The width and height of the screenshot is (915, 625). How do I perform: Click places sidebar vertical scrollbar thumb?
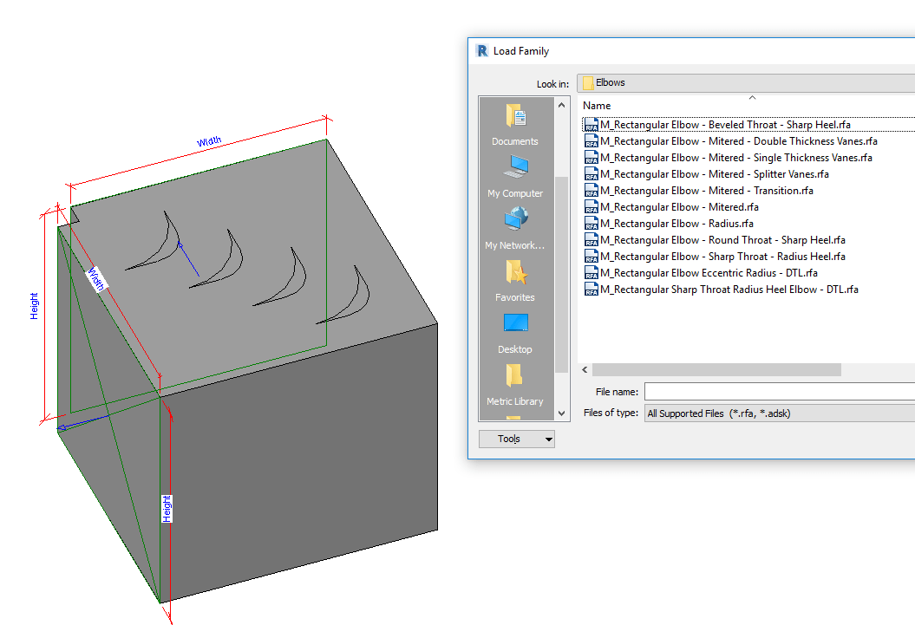click(x=561, y=274)
